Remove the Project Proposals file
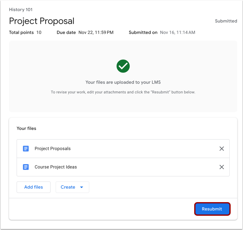This screenshot has height=230, width=243. [221, 149]
